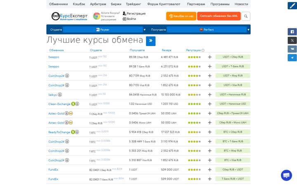
Task: Click plus icon in Clean-Exchange row
Action: [x=210, y=104]
